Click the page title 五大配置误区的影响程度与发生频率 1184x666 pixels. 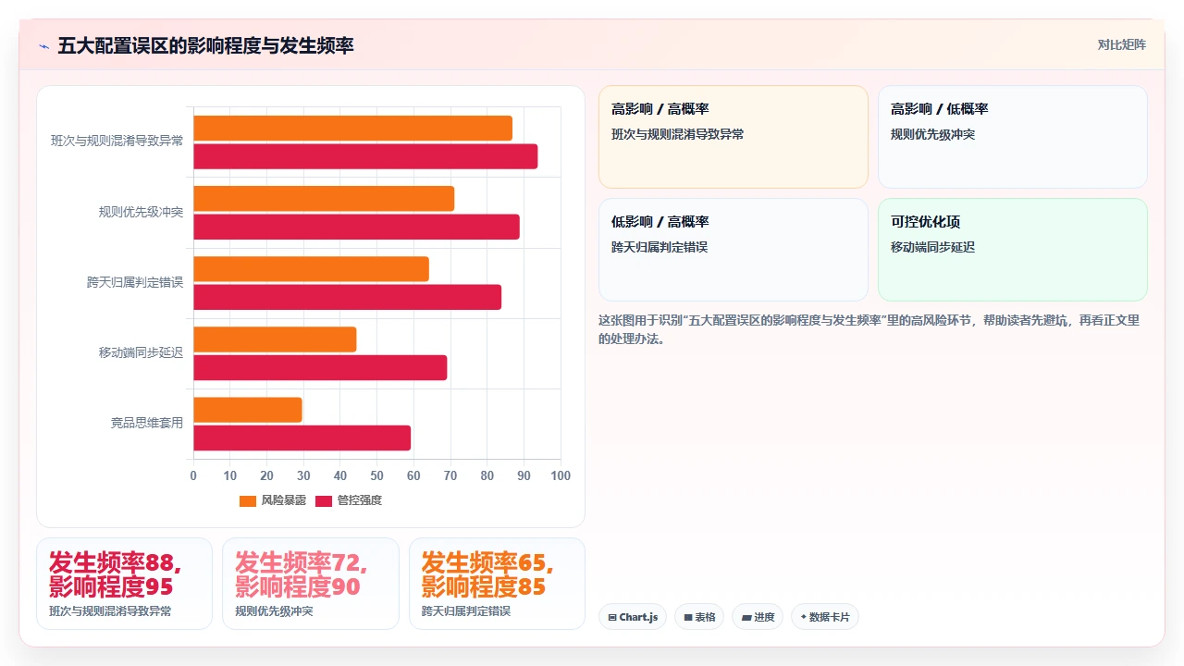pyautogui.click(x=205, y=45)
